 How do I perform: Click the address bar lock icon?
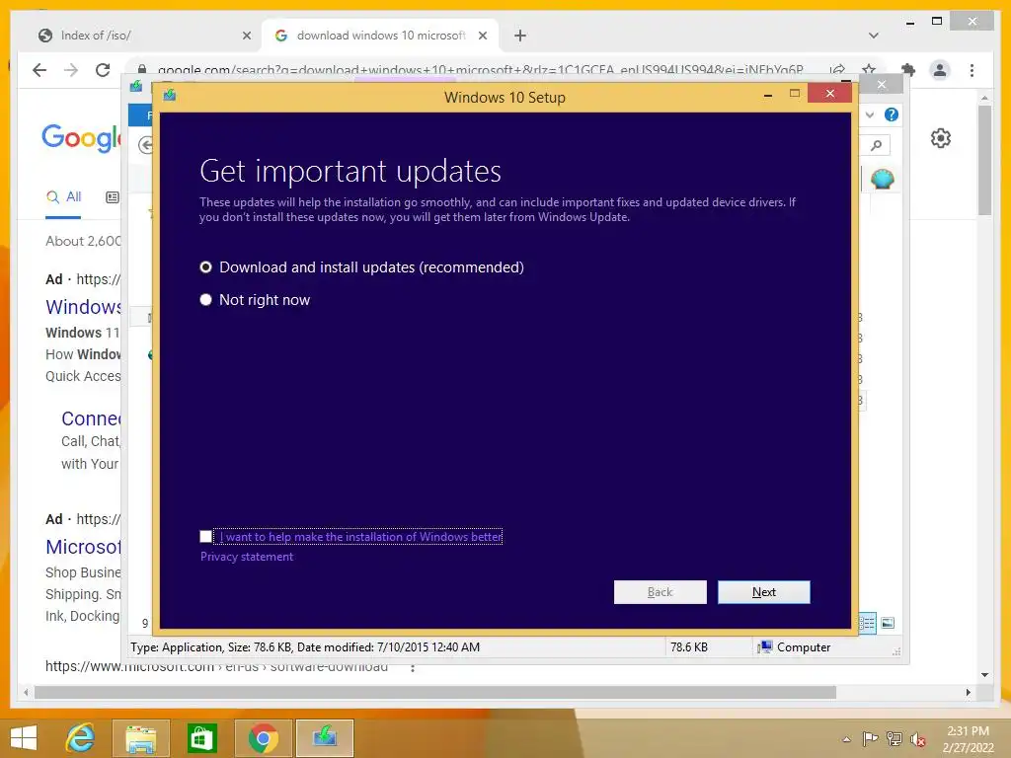(x=142, y=70)
